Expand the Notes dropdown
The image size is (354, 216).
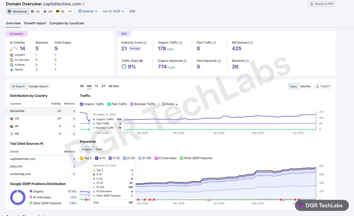177,104
